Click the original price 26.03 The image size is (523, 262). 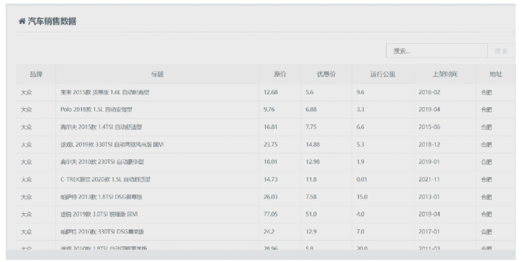click(271, 197)
